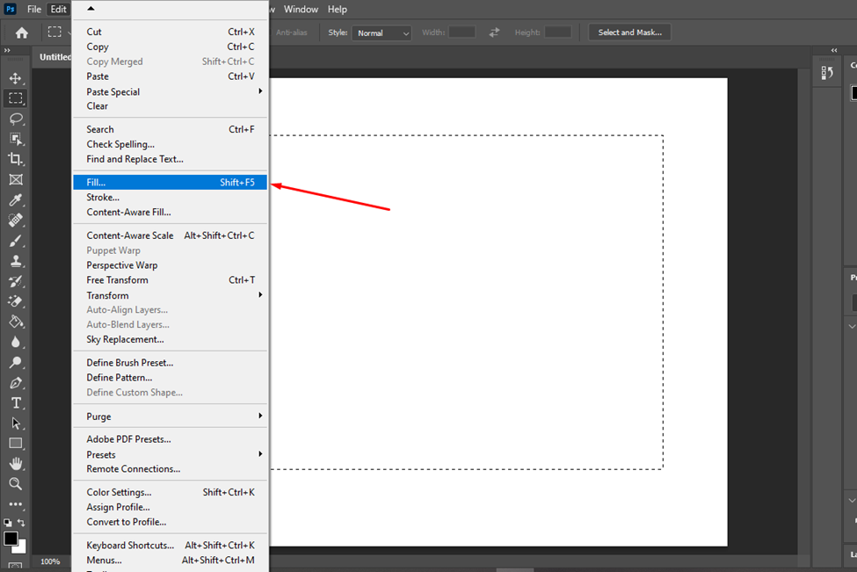Select the Lasso tool

click(x=15, y=119)
